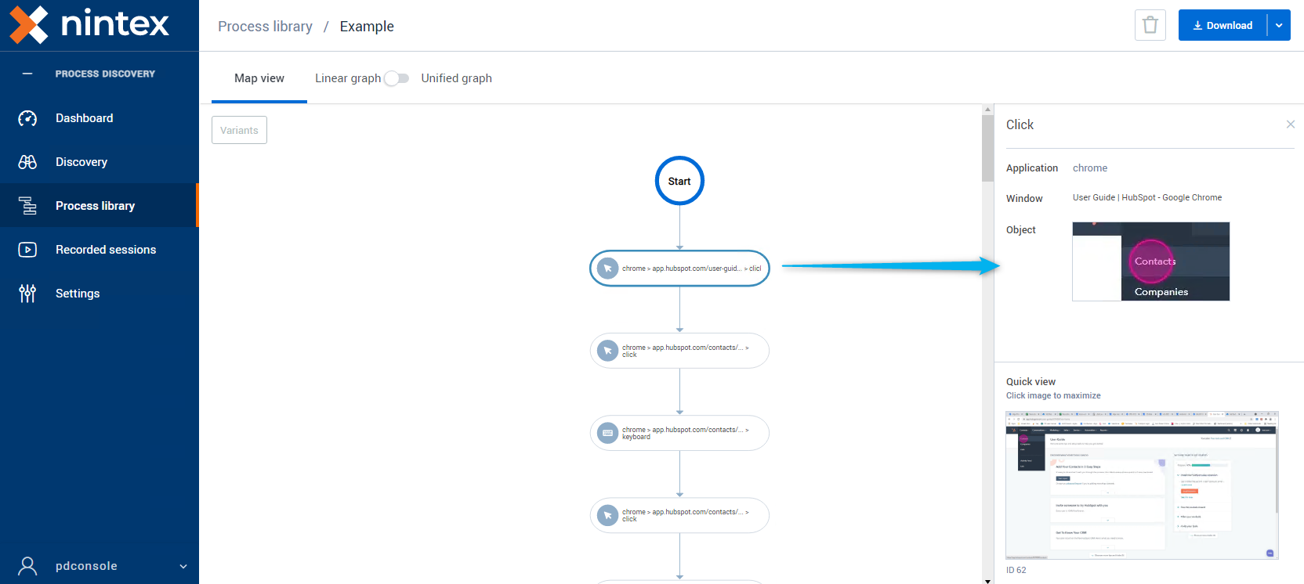Expand the pdconsole account menu chevron
This screenshot has height=584, width=1304.
coord(183,567)
